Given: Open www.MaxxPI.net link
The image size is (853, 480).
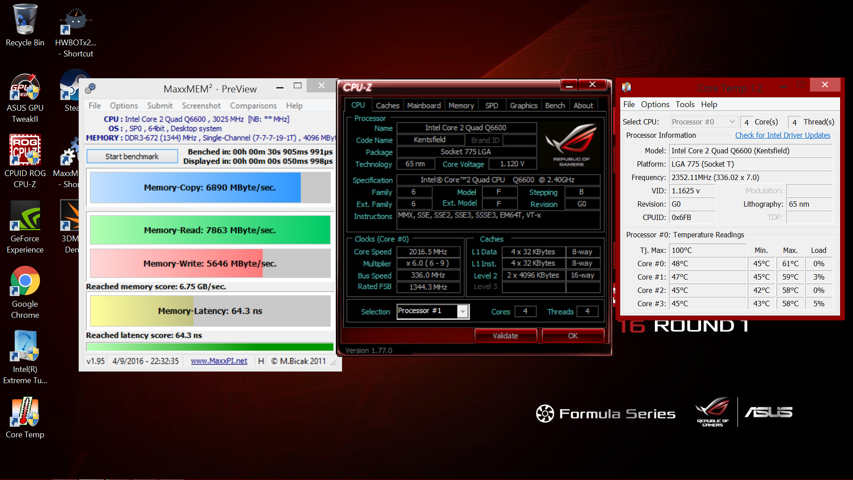Looking at the screenshot, I should 219,361.
